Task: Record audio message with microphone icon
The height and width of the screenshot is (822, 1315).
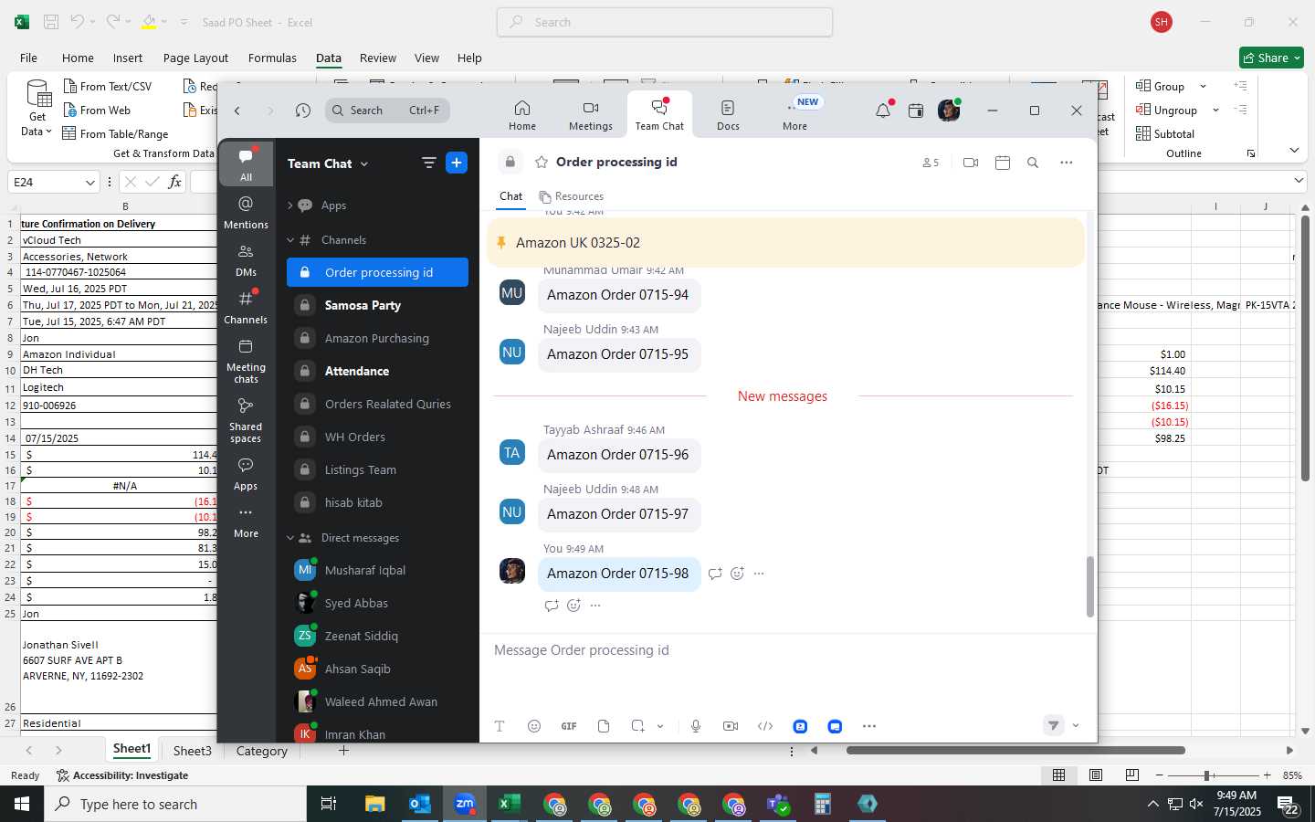Action: click(696, 726)
